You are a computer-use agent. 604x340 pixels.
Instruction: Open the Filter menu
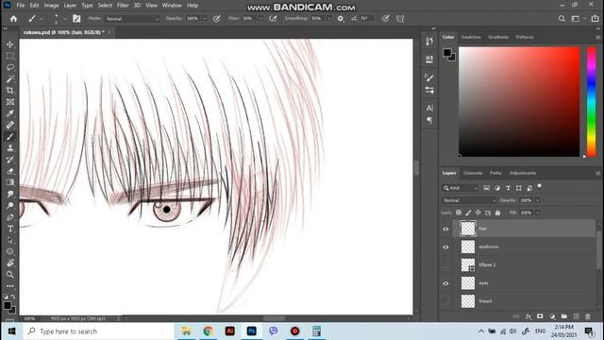(x=123, y=6)
